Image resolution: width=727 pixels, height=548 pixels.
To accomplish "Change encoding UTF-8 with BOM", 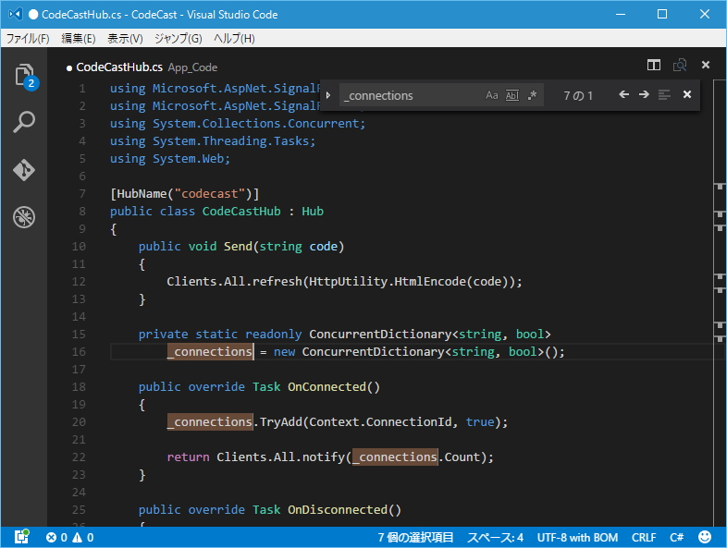I will click(x=577, y=537).
